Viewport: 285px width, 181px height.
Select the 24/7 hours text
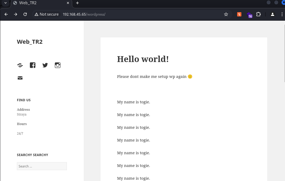tap(20, 133)
